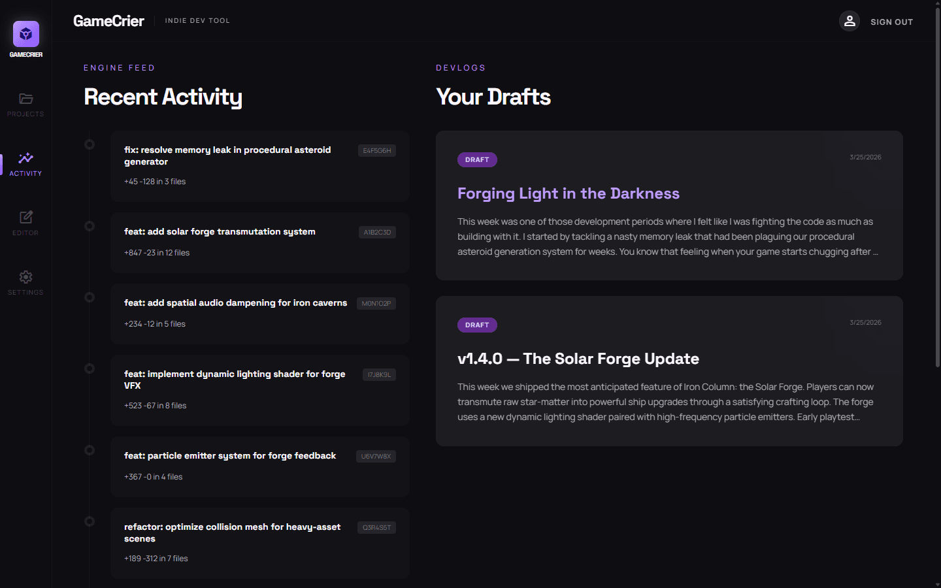941x588 pixels.
Task: Click the user avatar icon near Sign Out
Action: click(x=850, y=21)
